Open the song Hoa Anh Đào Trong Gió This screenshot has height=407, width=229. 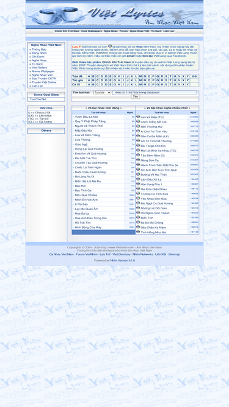pyautogui.click(x=90, y=218)
